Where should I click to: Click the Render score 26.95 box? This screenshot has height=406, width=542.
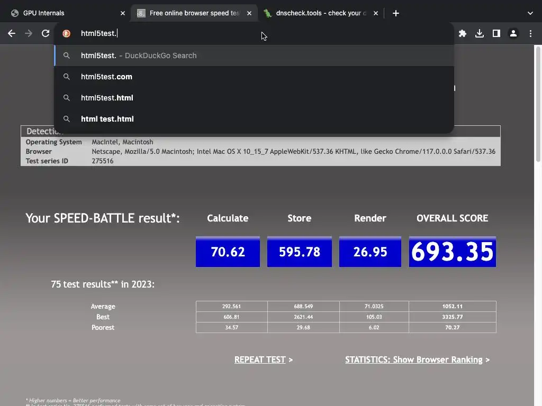pos(370,252)
